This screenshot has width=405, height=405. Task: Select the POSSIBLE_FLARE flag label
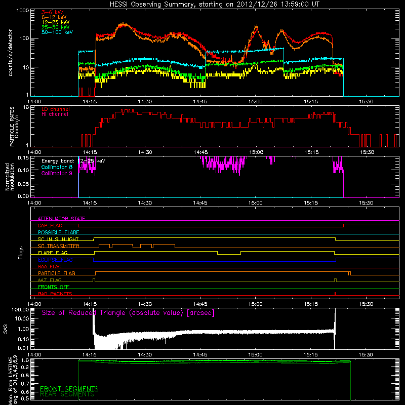58,232
